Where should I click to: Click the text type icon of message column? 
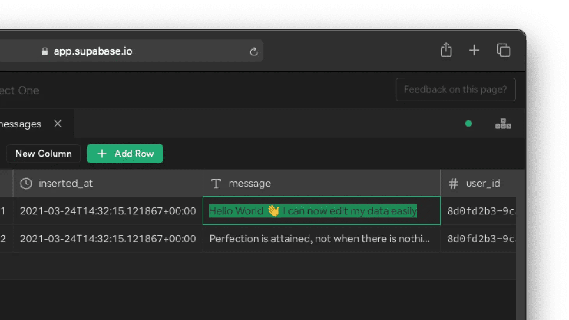coord(216,183)
